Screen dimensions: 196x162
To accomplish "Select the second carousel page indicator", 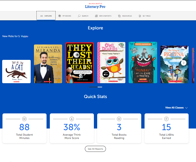I will pyautogui.click(x=100, y=87).
